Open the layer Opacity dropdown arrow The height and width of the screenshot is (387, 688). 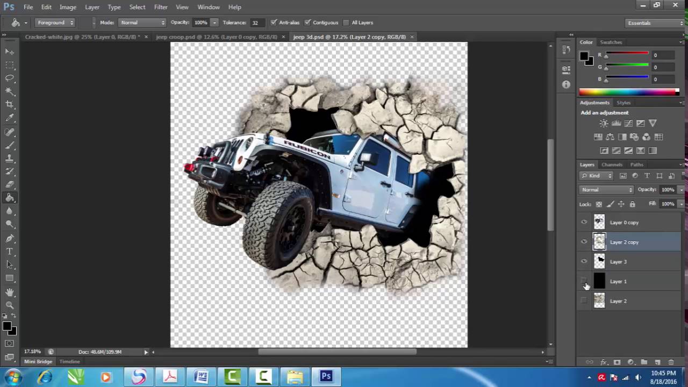point(681,190)
